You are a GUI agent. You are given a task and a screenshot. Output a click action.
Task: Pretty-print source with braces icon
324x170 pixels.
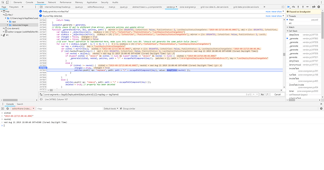coord(41,100)
